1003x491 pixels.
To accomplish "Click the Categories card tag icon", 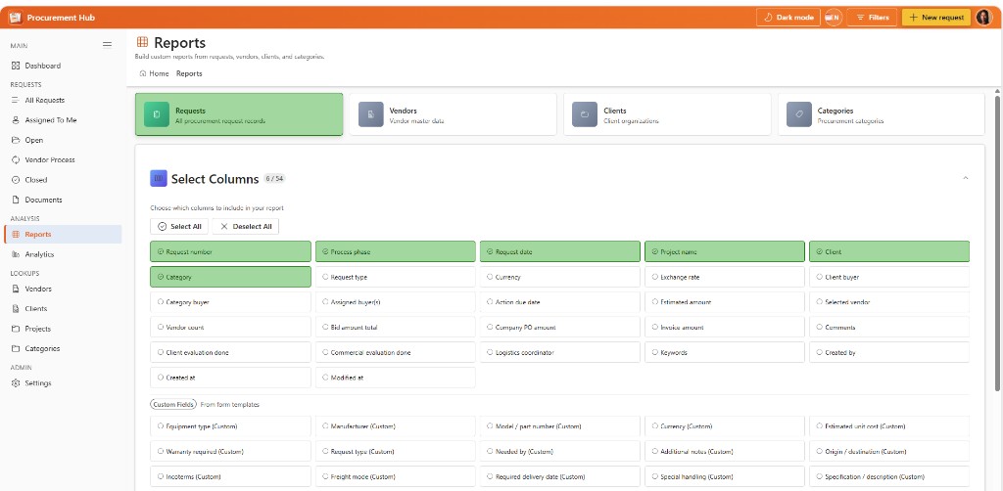I will [799, 114].
